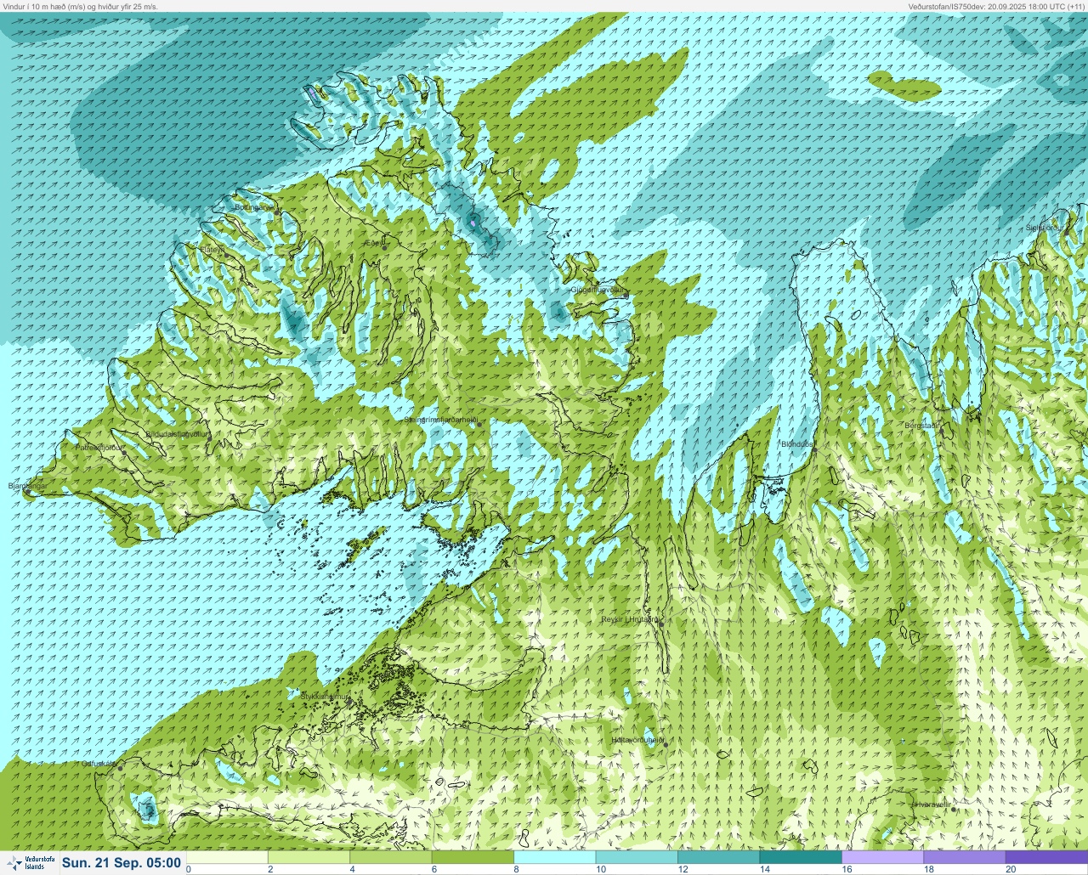Screen dimensions: 1088x875
Task: Click the Gjögurflugvöllur station label
Action: pos(597,290)
